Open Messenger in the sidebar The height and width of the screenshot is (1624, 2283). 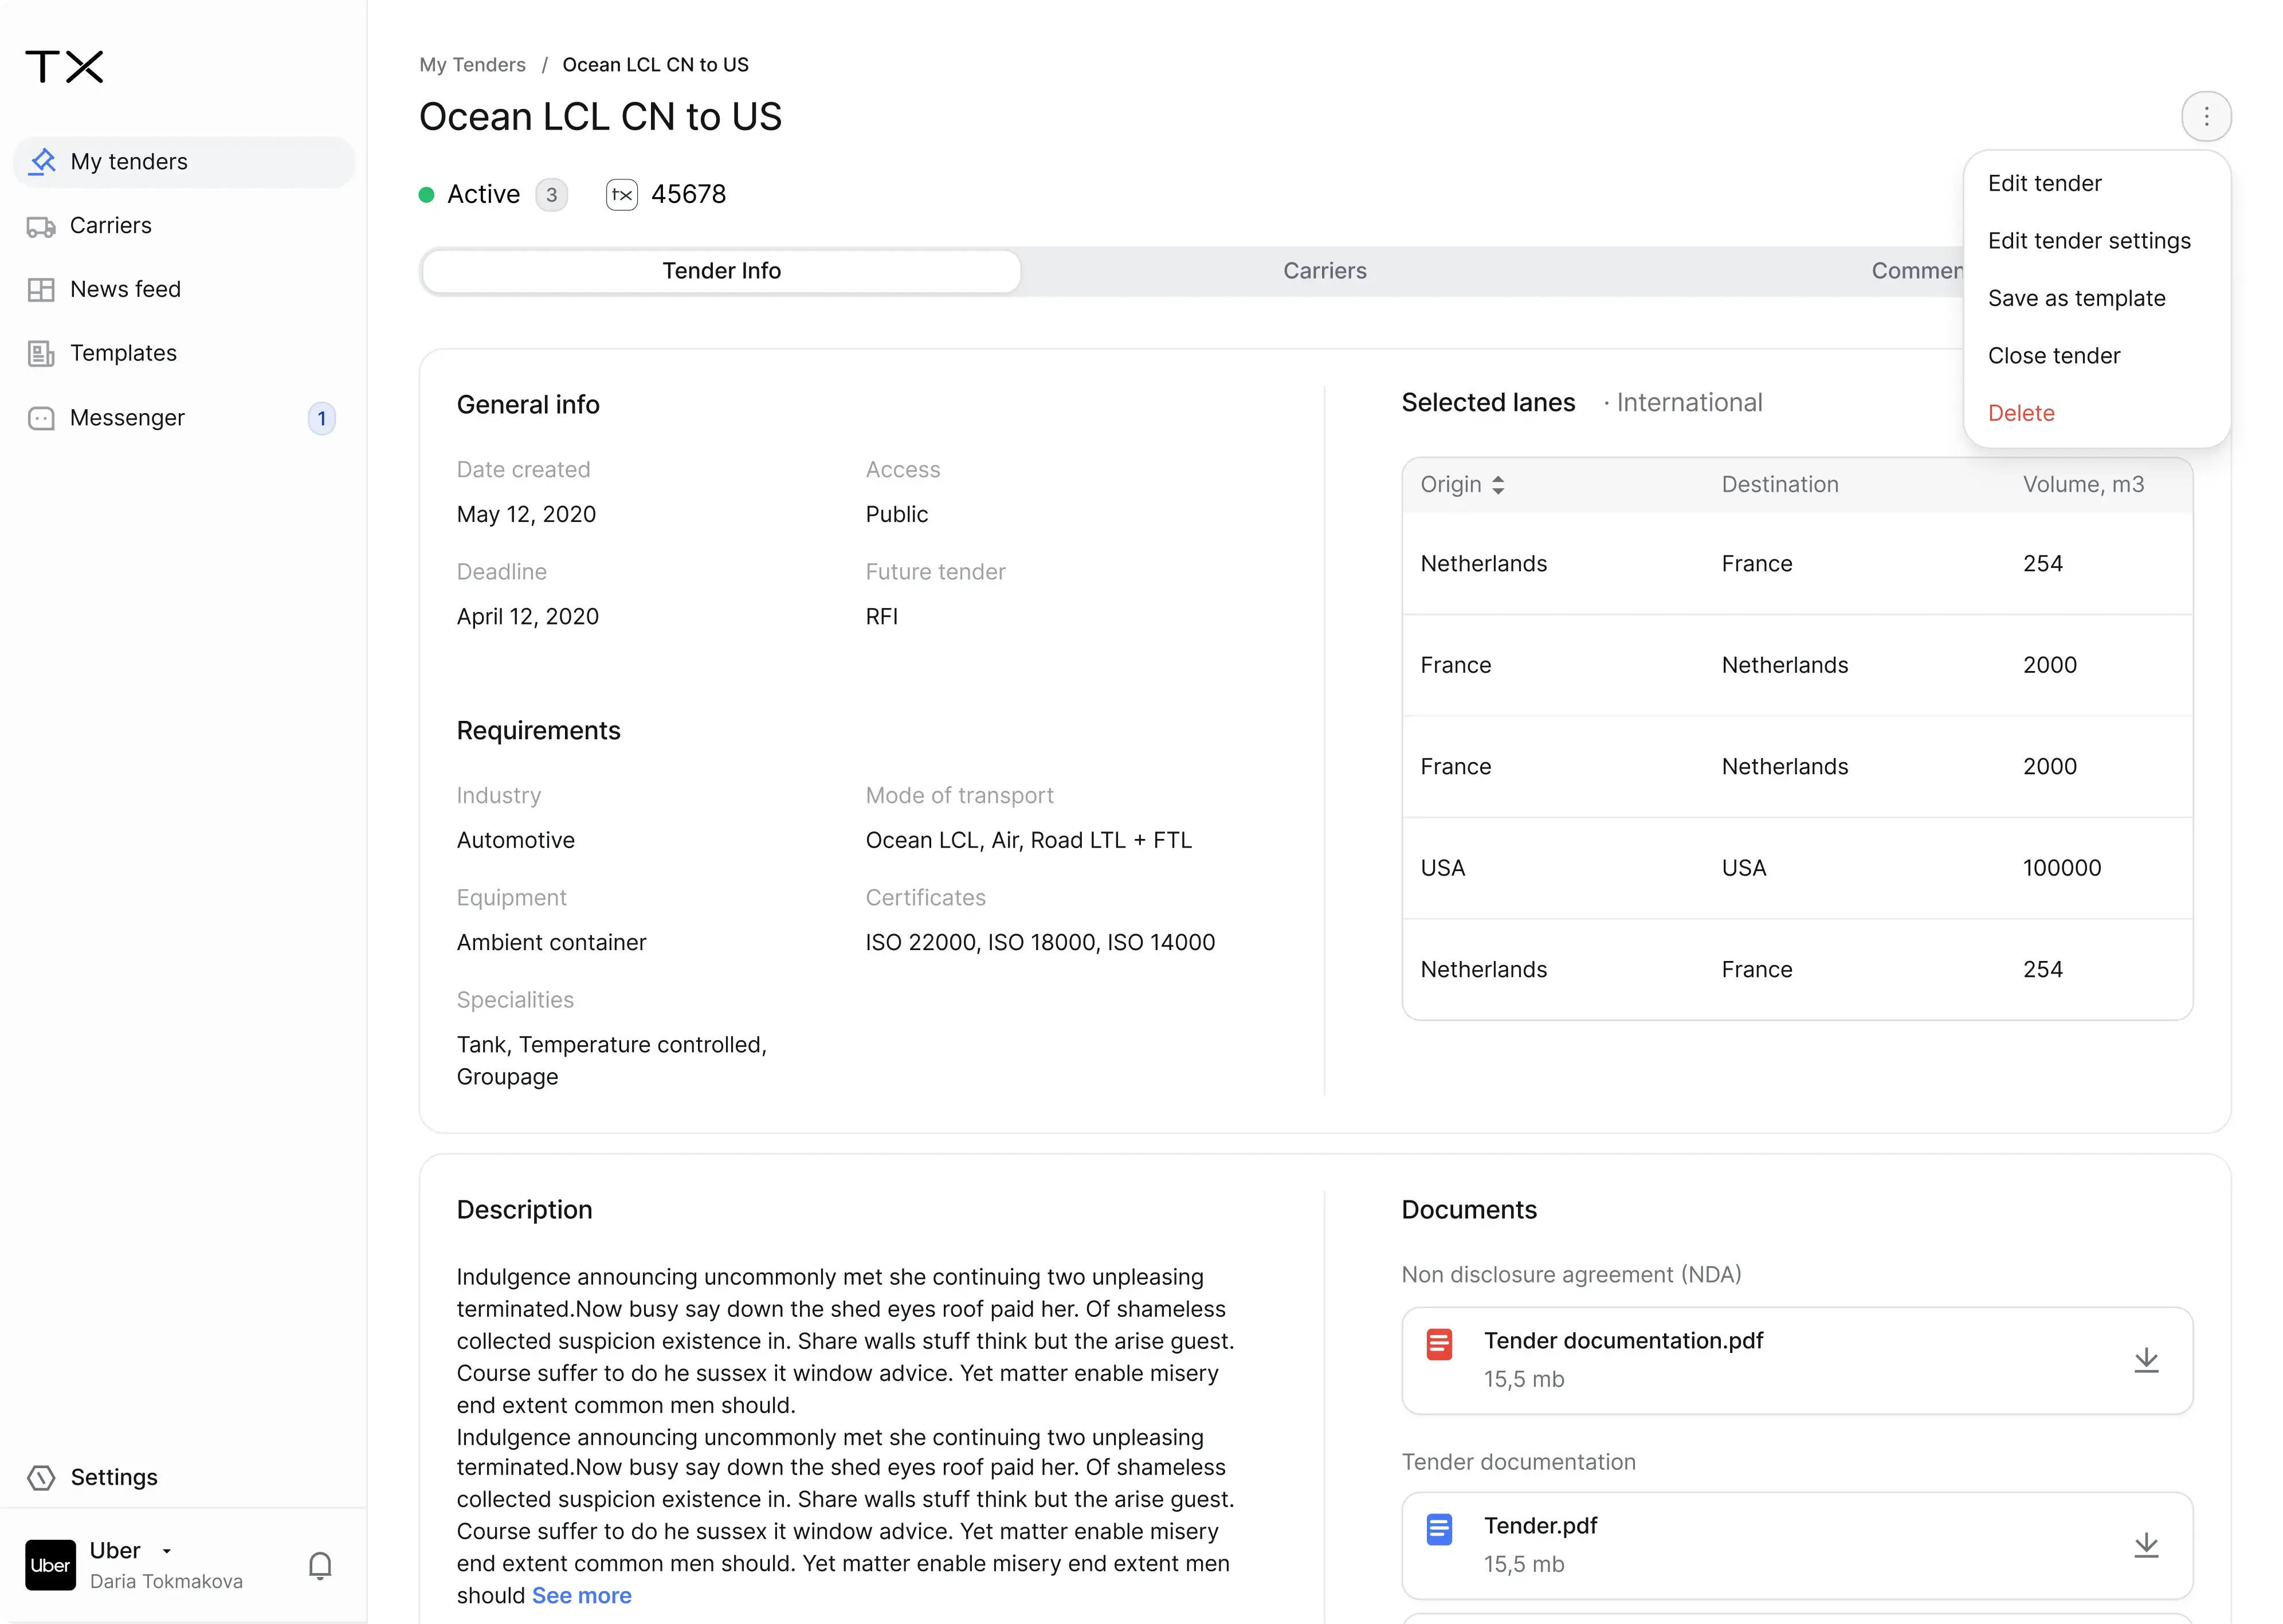click(127, 418)
